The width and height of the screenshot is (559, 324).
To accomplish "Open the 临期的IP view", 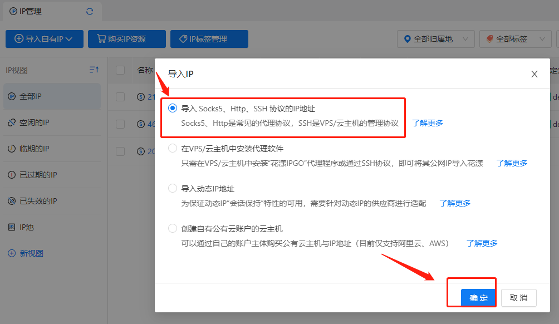I will pyautogui.click(x=34, y=149).
